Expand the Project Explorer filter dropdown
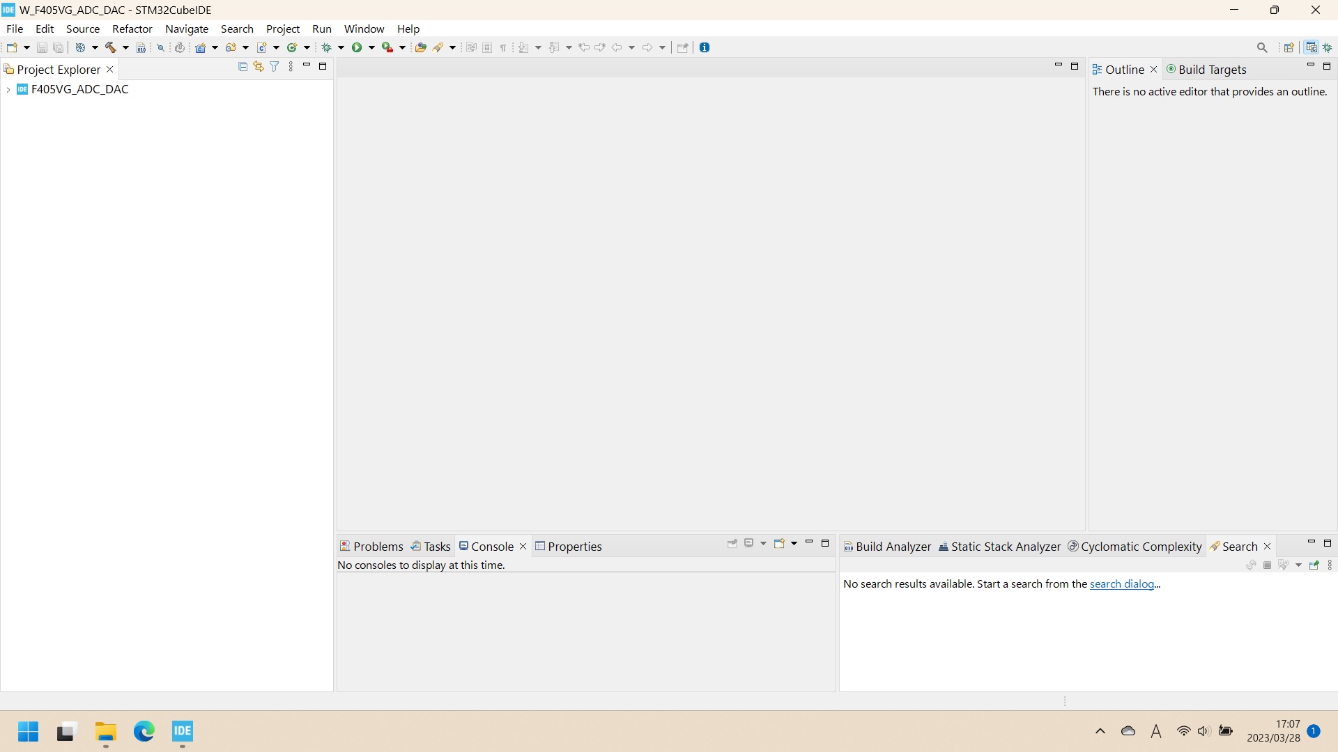 [275, 66]
